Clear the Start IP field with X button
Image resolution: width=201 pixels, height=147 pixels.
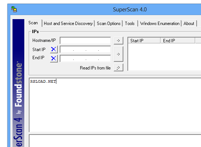point(54,49)
